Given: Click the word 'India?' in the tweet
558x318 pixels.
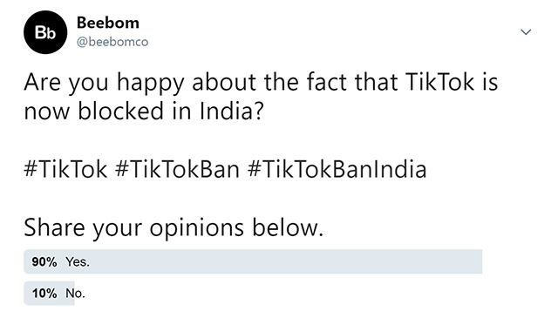Looking at the screenshot, I should point(232,111).
